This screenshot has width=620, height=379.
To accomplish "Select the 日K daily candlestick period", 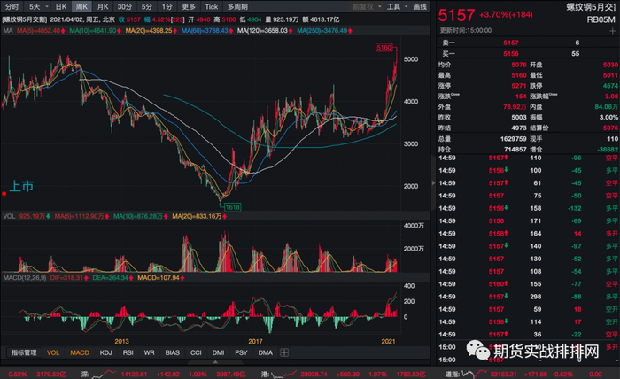I will (61, 6).
